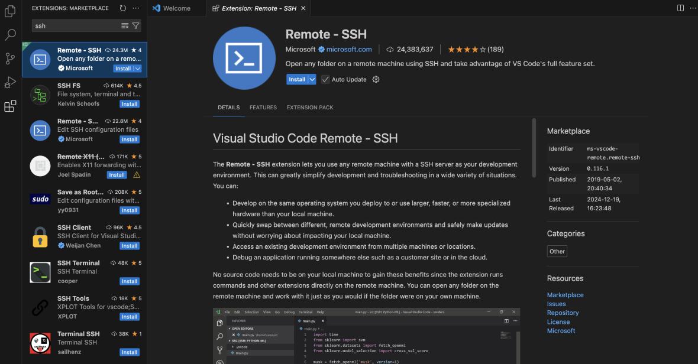This screenshot has height=364, width=698.
Task: Open the Extensions panel more actions menu
Action: click(x=136, y=8)
